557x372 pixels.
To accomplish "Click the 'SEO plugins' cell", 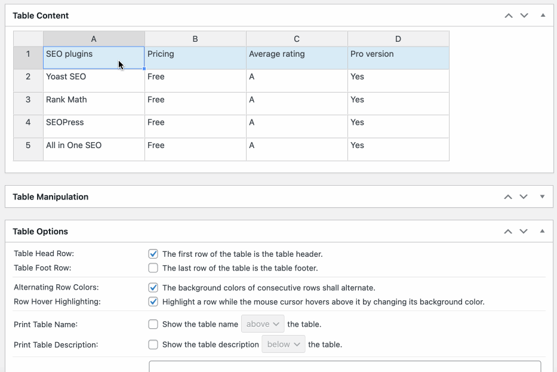I will tap(94, 57).
